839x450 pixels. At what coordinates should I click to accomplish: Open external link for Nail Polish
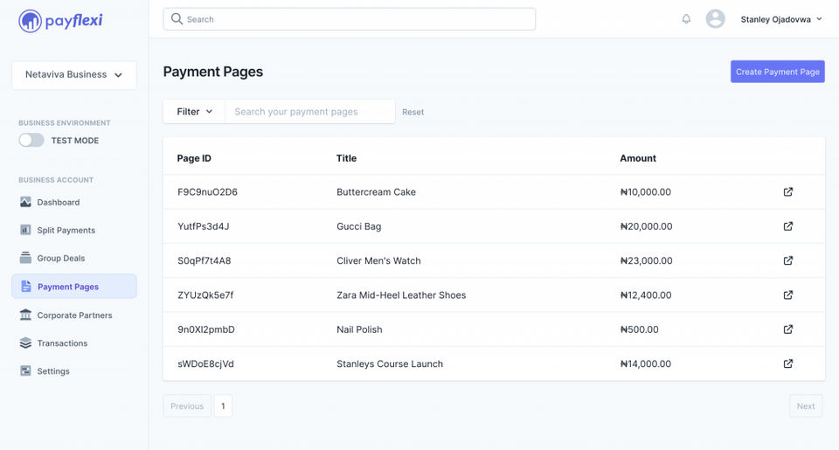(787, 329)
